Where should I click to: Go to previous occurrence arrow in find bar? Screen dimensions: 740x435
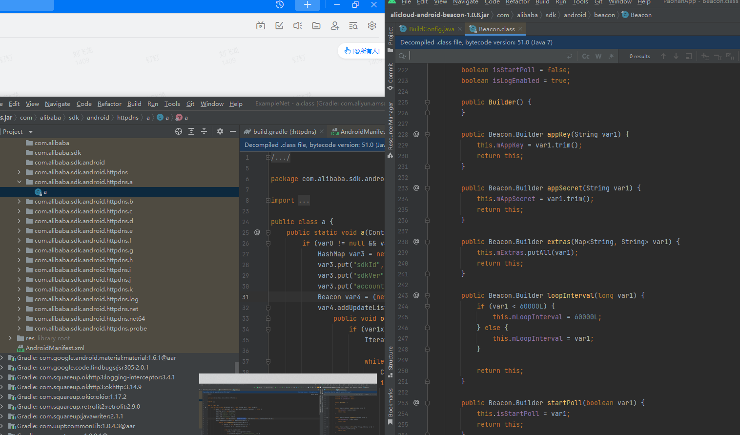[663, 56]
